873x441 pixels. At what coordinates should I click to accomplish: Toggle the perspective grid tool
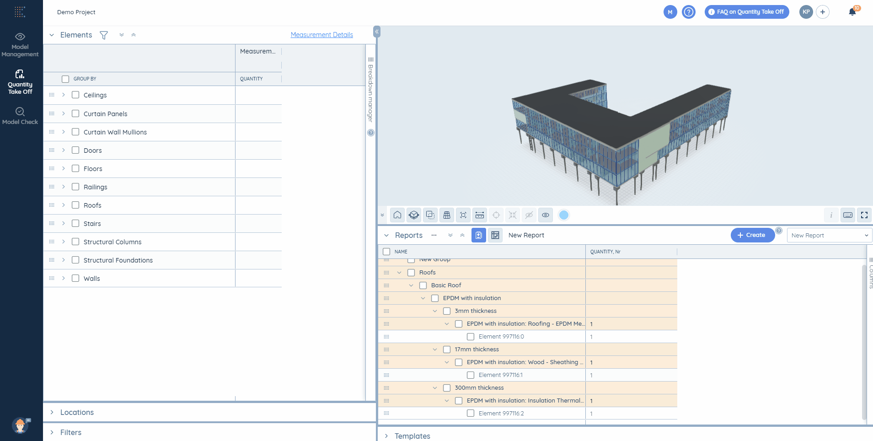point(447,215)
